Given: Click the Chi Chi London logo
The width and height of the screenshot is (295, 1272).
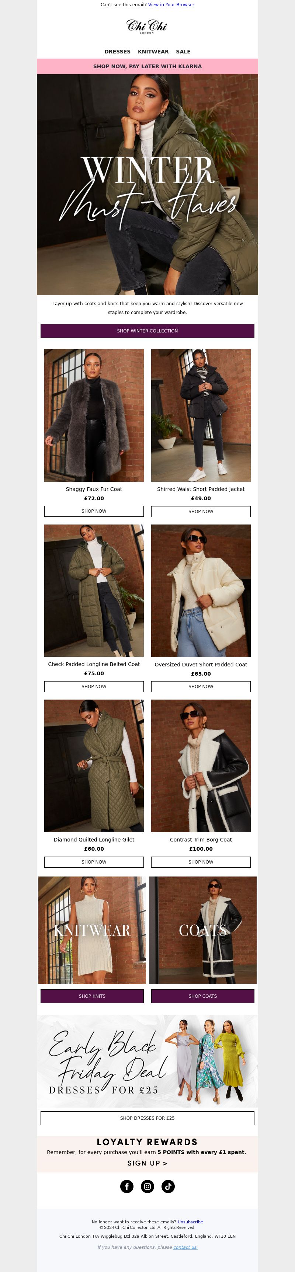Looking at the screenshot, I should coord(147,26).
